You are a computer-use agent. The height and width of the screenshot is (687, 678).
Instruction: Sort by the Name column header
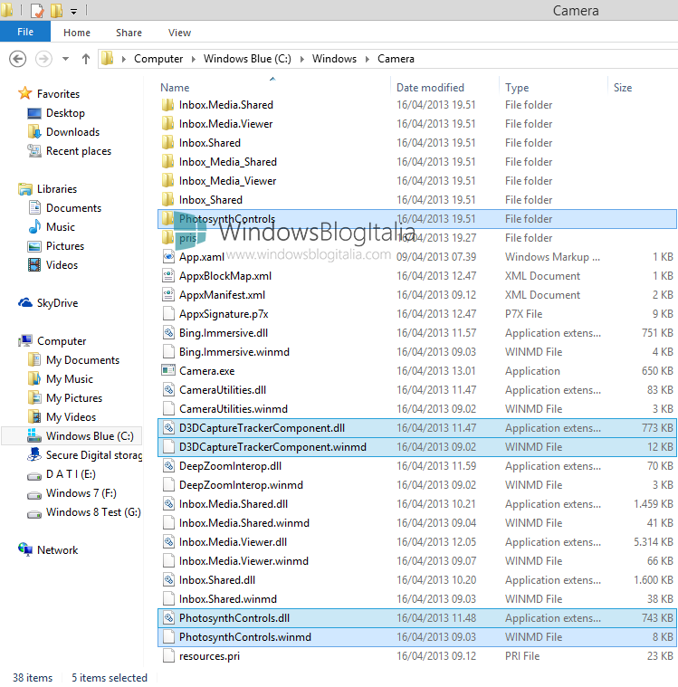tap(175, 88)
